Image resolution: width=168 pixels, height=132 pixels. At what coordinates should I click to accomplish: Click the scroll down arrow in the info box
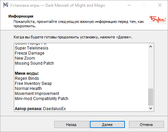[x=150, y=108]
